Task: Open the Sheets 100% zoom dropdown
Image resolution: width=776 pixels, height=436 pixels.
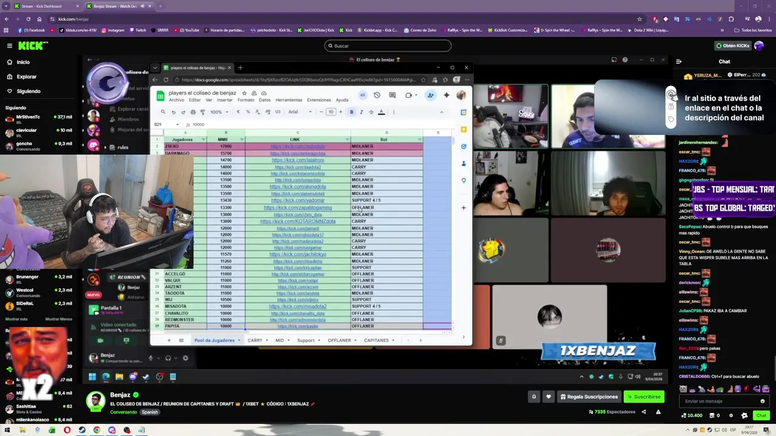Action: click(219, 112)
